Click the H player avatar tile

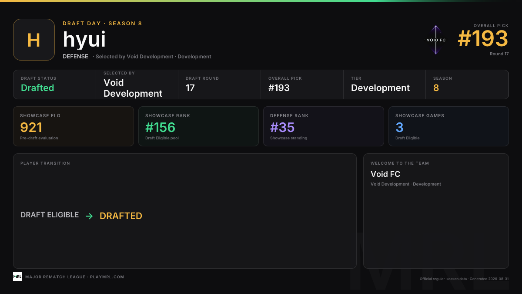click(34, 40)
